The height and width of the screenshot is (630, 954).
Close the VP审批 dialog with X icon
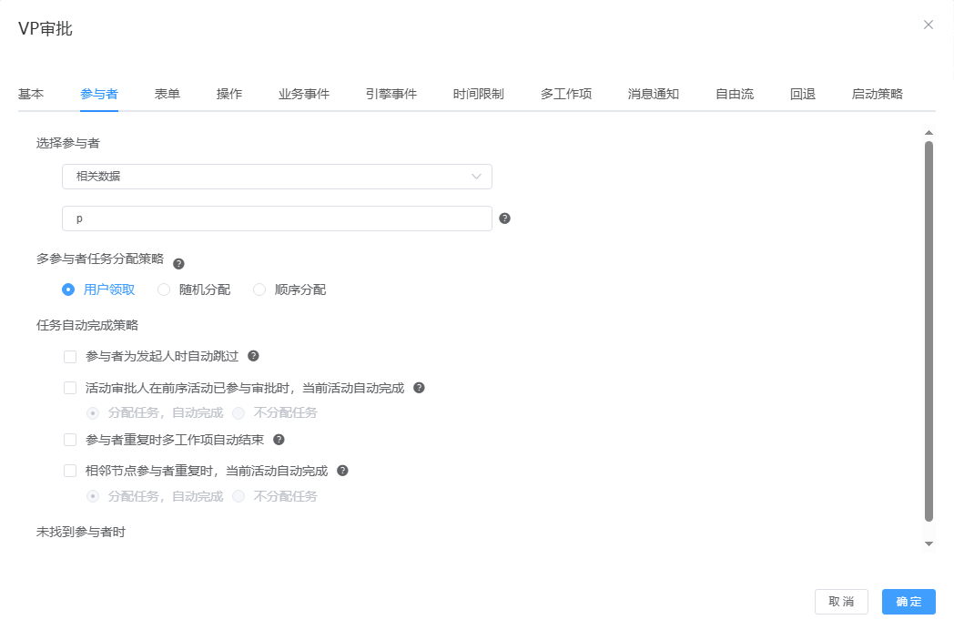click(x=929, y=25)
